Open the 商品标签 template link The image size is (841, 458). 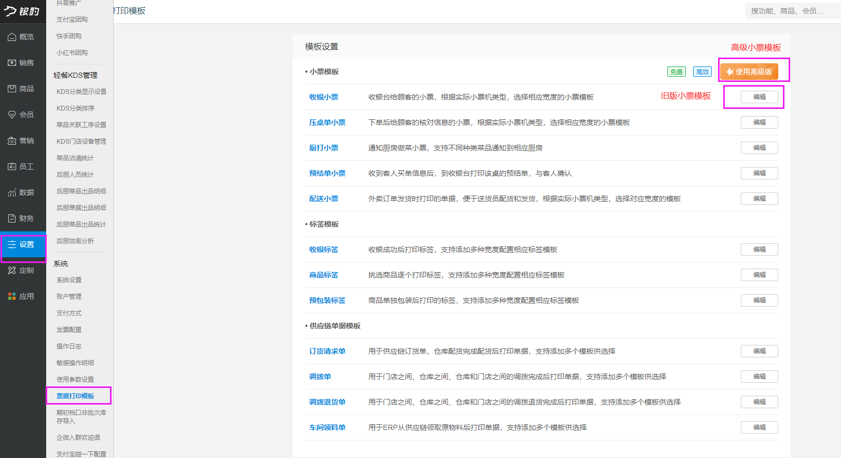coord(324,275)
